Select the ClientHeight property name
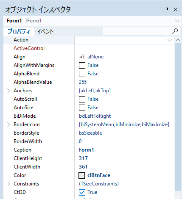Viewport: 182px width, 199px height. [28, 158]
